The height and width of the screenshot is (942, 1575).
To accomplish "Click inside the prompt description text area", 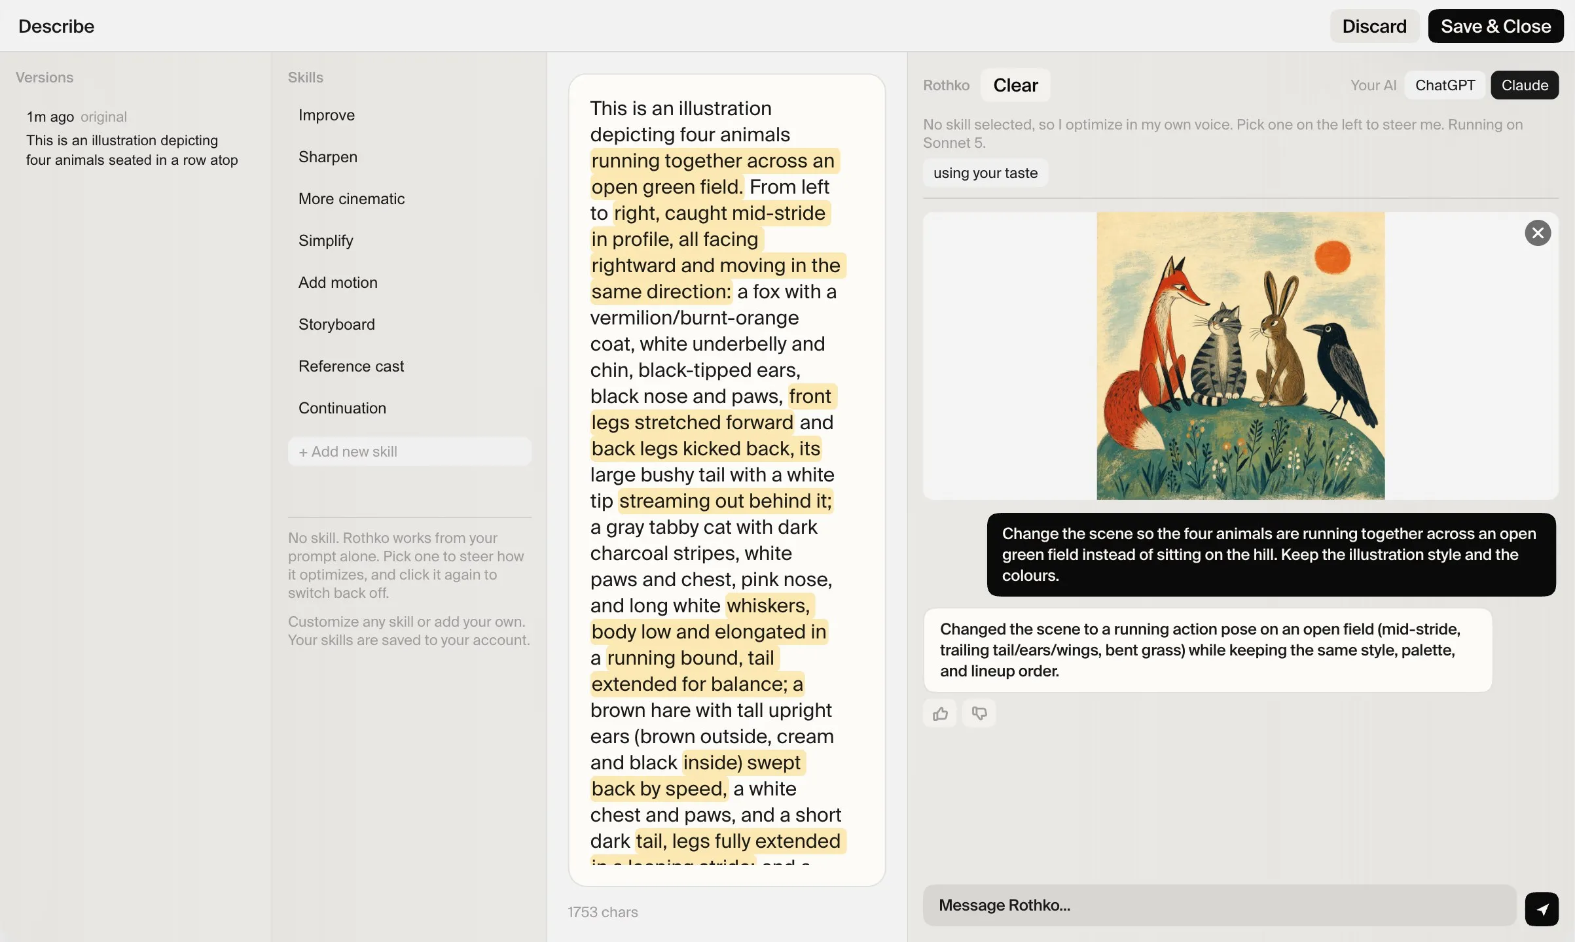I will pos(727,480).
